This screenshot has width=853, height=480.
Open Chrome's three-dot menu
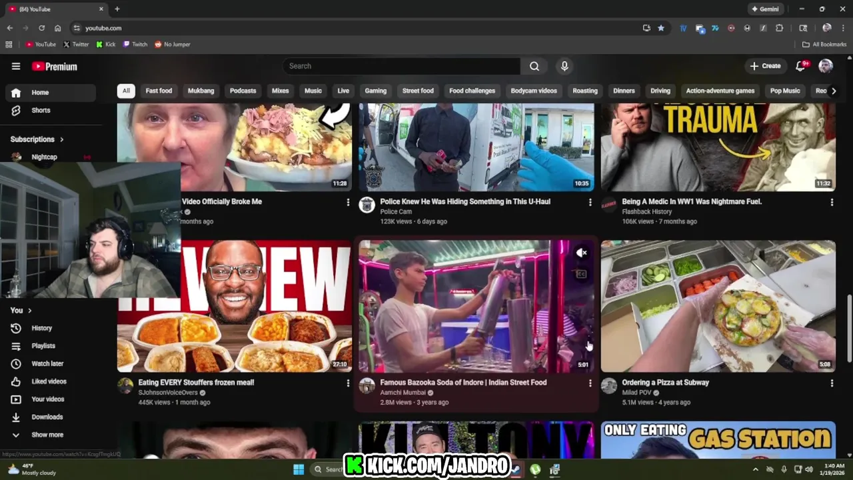(x=843, y=28)
